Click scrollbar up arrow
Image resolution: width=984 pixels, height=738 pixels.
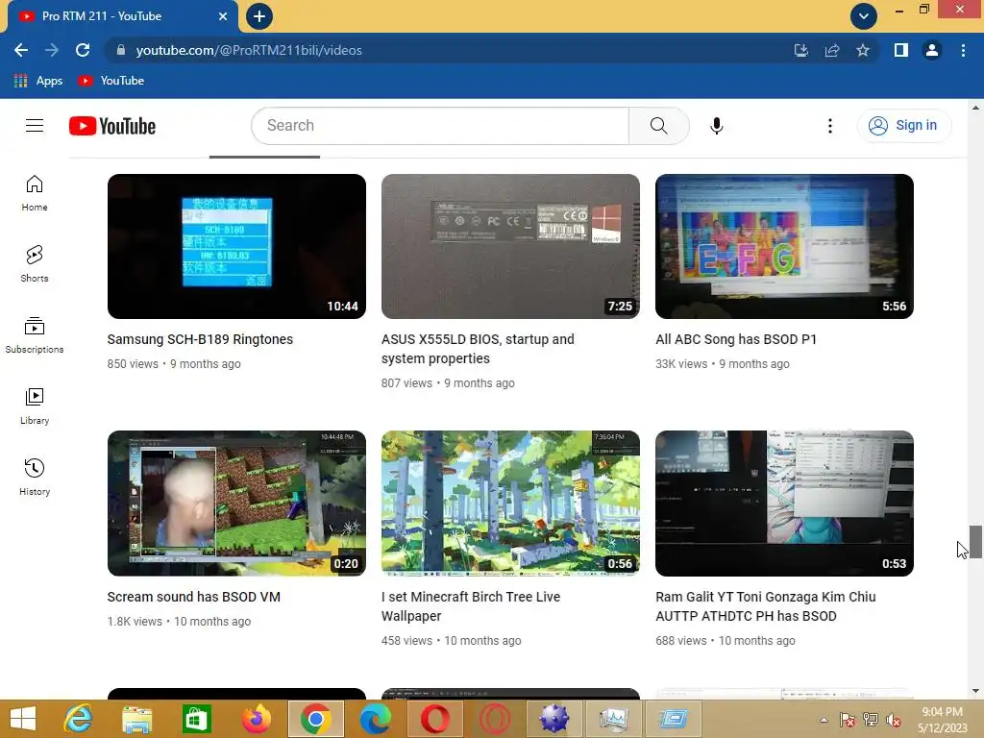point(975,108)
